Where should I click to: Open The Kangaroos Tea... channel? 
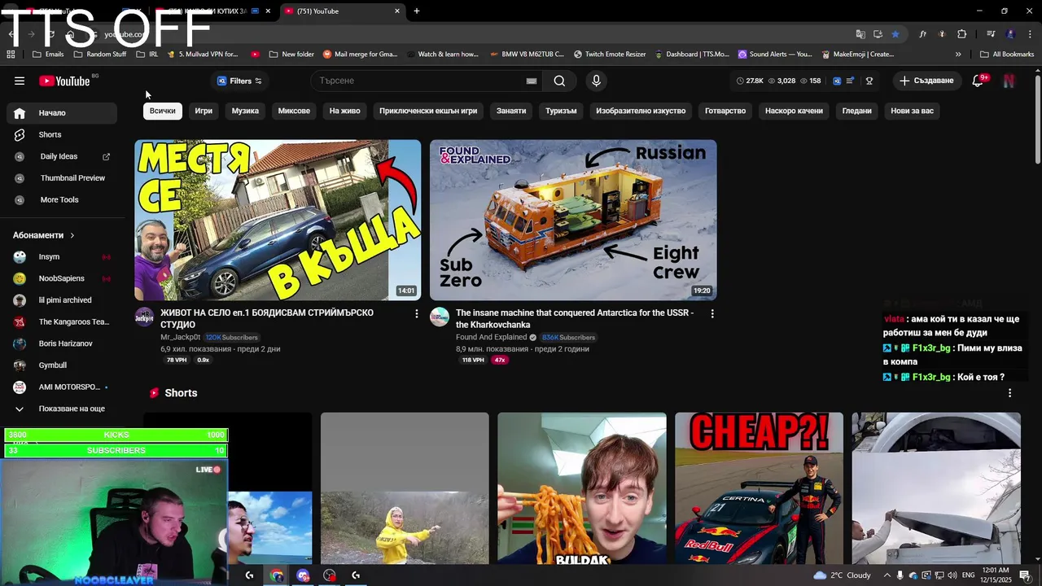tap(62, 321)
